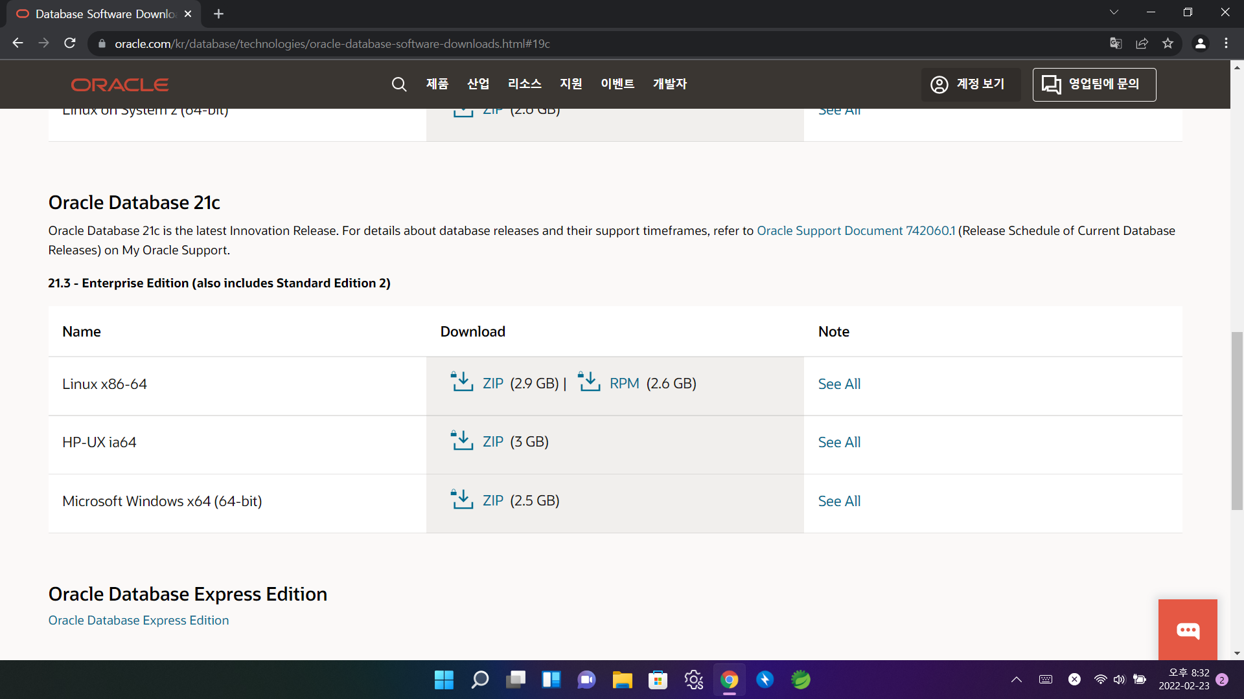This screenshot has height=699, width=1244.
Task: Click the Oracle logo in the header
Action: pos(120,85)
